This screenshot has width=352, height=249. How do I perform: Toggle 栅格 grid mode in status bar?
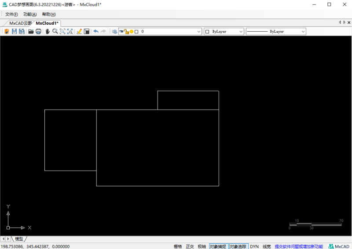coord(178,246)
